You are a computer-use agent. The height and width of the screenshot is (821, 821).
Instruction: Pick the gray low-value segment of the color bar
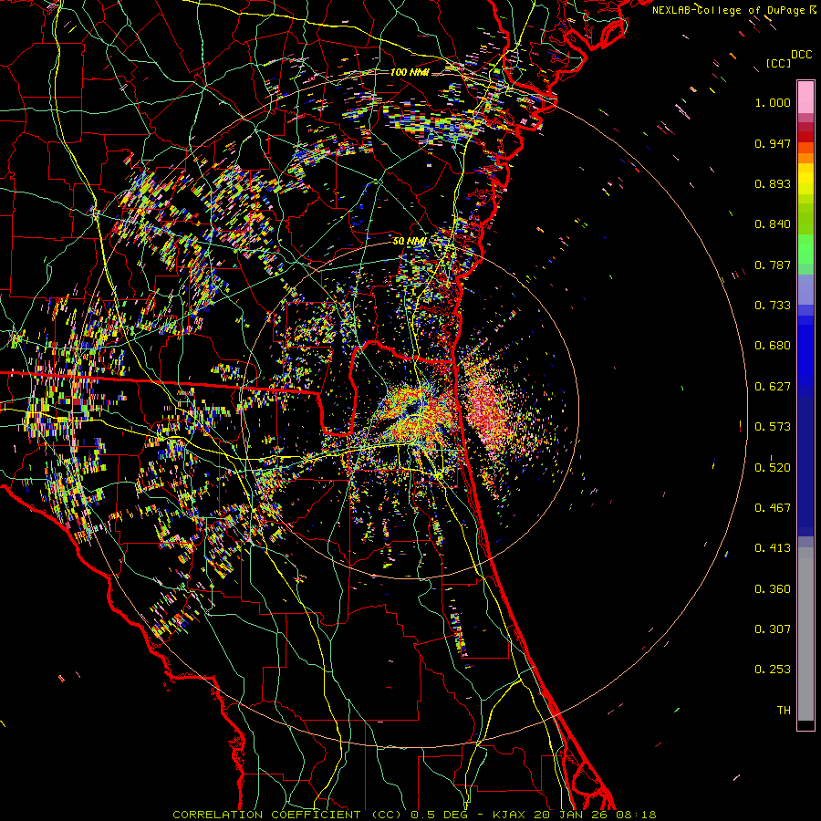click(x=805, y=634)
